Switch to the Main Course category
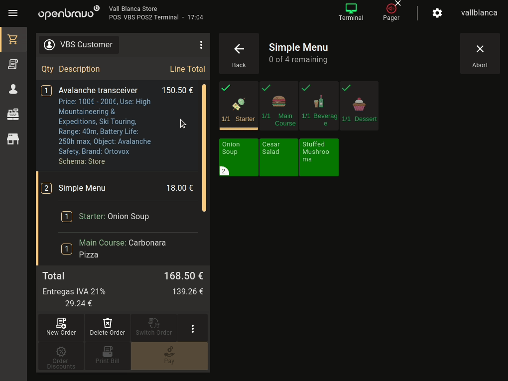Screen dimensions: 508x381 (x=279, y=106)
